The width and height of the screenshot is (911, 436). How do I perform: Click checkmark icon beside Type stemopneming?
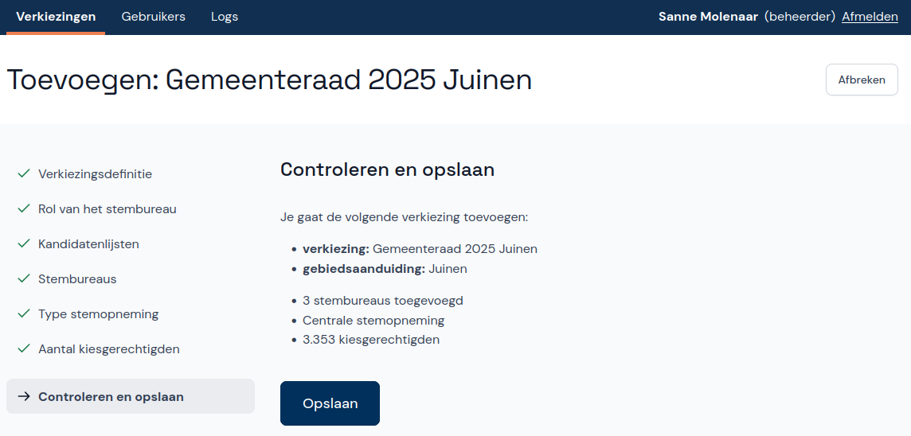24,313
